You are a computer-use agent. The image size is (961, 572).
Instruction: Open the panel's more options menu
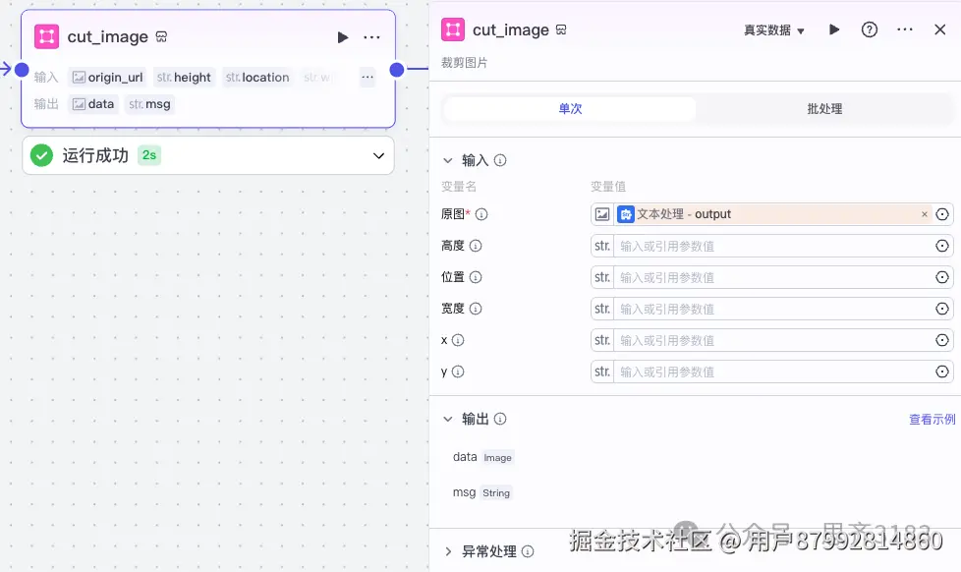pos(905,29)
